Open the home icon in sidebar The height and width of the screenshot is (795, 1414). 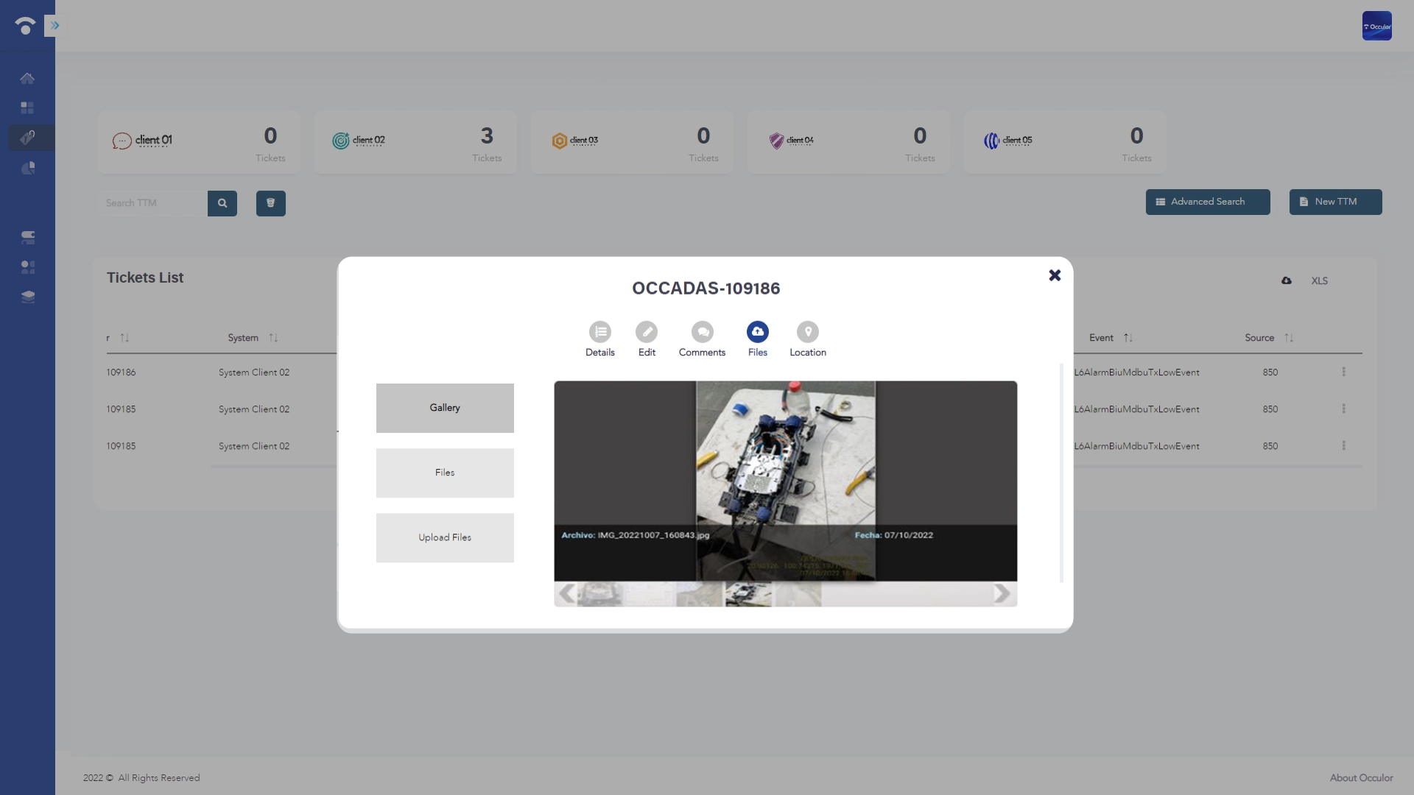pyautogui.click(x=27, y=78)
